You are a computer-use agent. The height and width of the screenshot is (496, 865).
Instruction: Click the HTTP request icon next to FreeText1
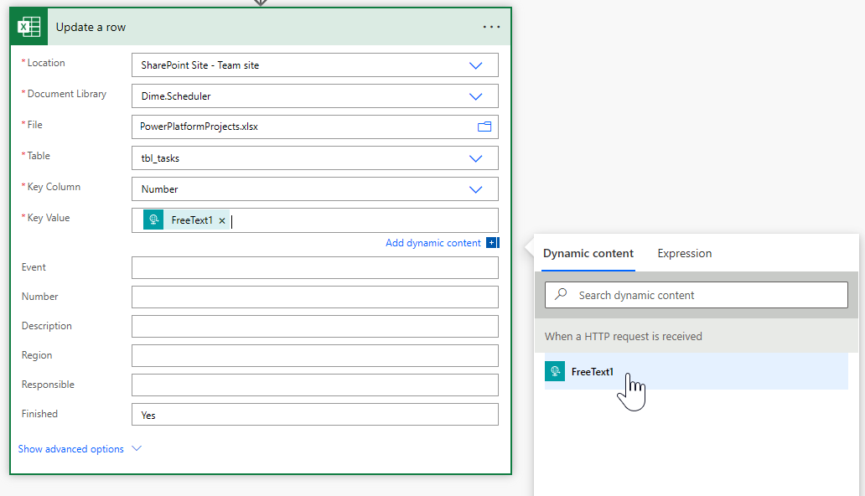(x=555, y=371)
